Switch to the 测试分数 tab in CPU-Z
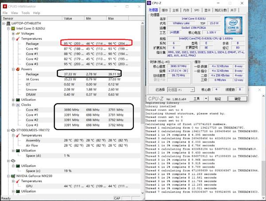 click(x=220, y=10)
